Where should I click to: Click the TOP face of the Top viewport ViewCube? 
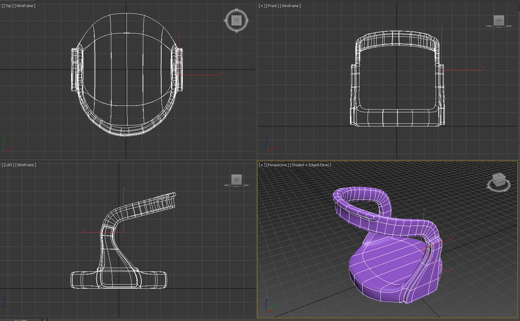(x=236, y=20)
